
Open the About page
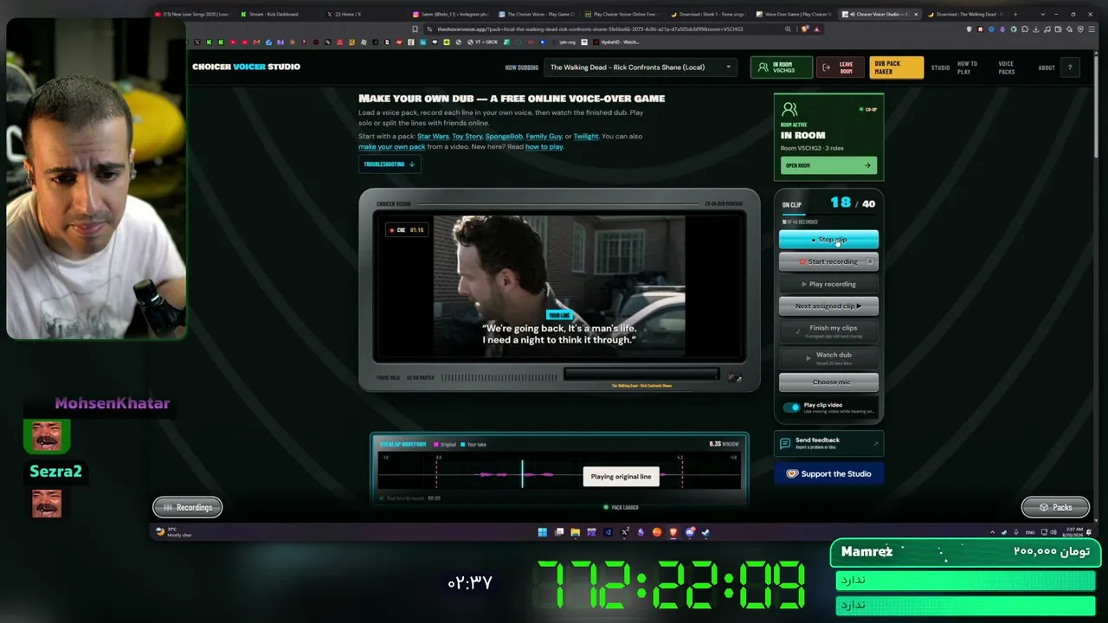point(1047,67)
